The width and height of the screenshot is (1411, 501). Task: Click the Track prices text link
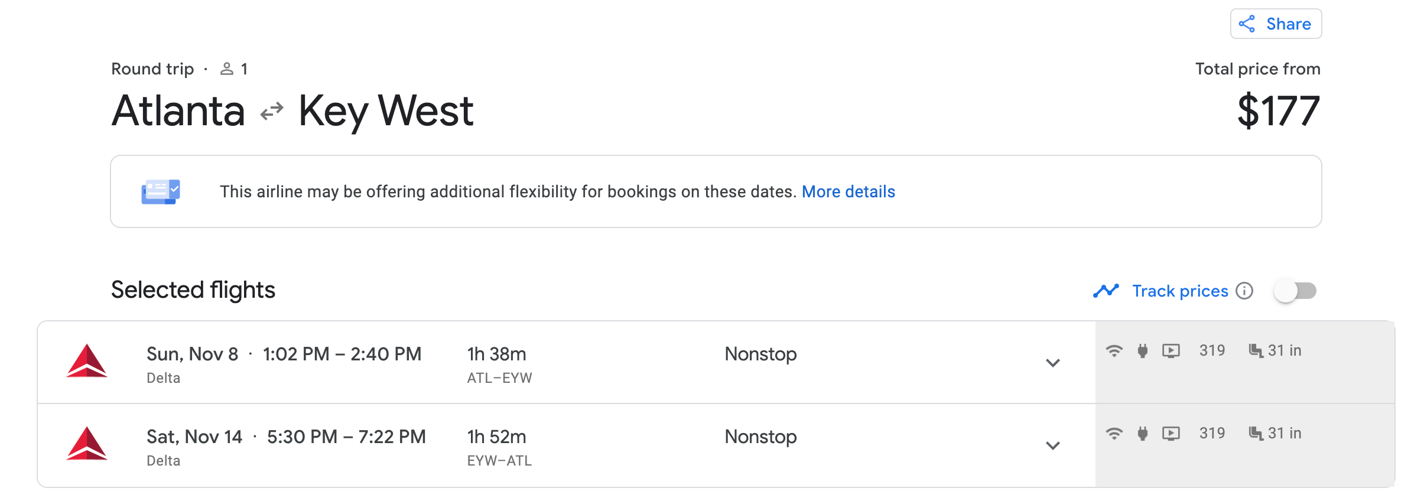1180,291
